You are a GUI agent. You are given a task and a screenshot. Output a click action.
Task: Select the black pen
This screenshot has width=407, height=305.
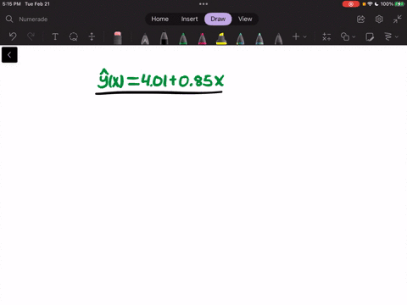[164, 38]
